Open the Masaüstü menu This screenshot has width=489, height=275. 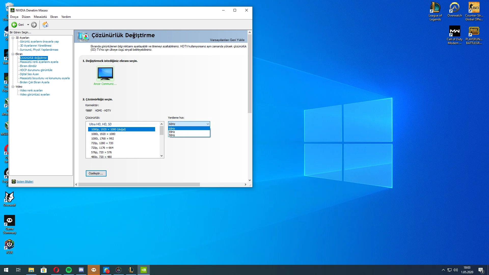[40, 17]
